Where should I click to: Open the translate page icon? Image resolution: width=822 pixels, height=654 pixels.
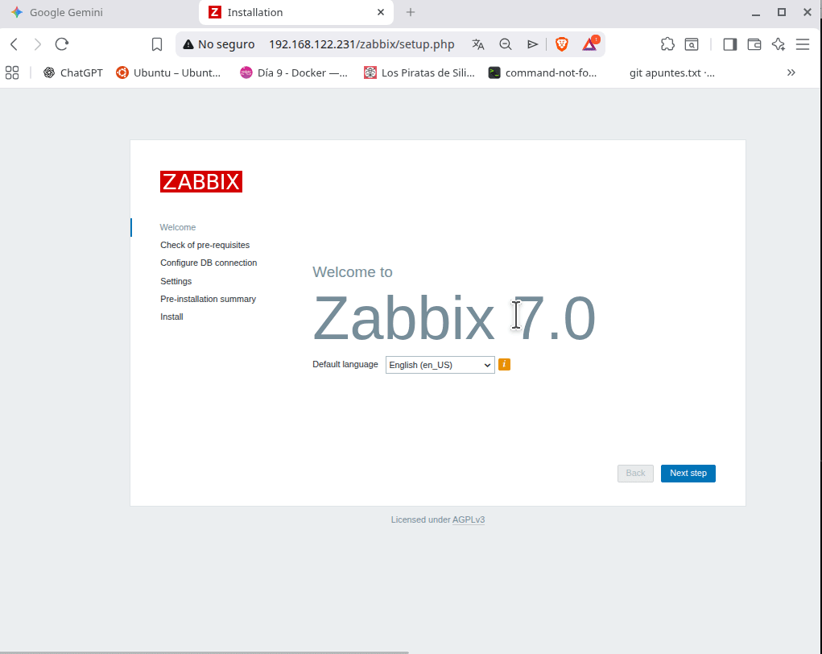478,44
